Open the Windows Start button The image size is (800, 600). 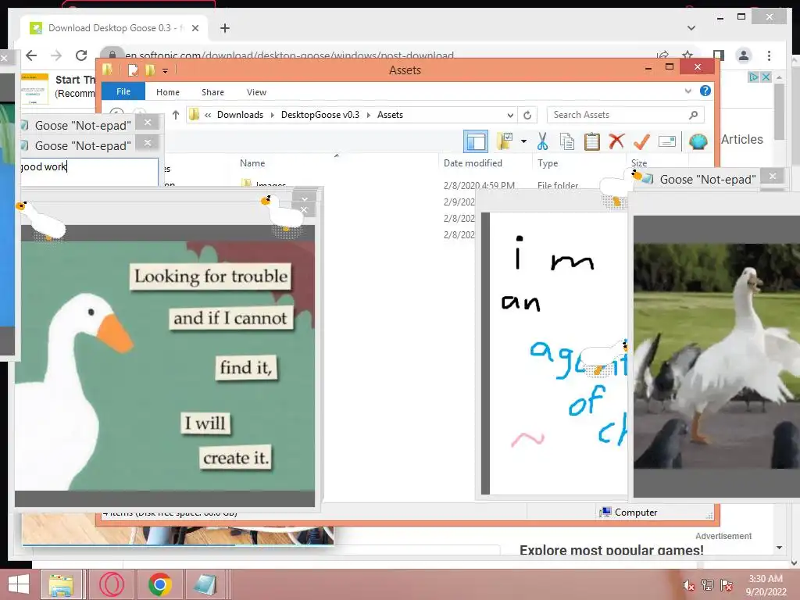pos(19,584)
